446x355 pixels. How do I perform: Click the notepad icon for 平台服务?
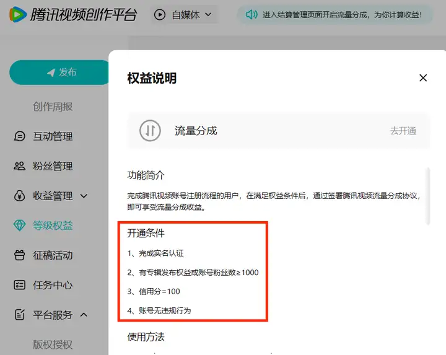coord(20,315)
